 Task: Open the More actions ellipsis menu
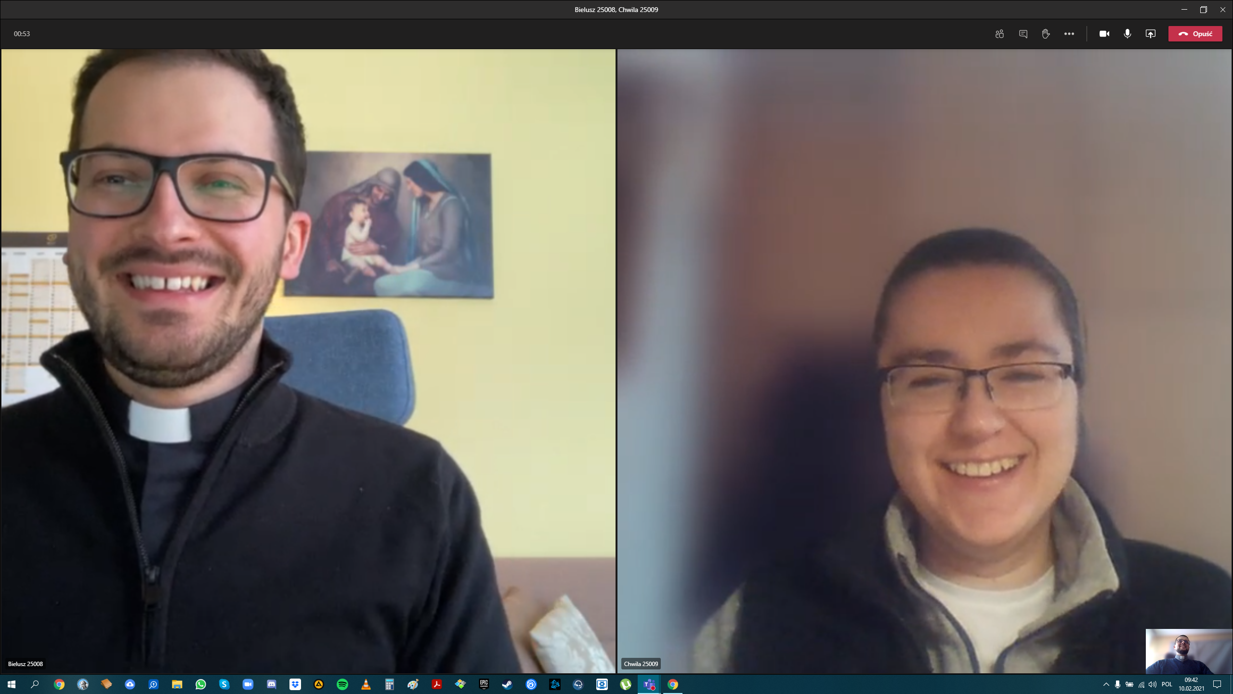pyautogui.click(x=1069, y=34)
